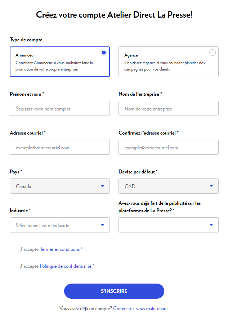Open the Devise par défaut dropdown
The width and height of the screenshot is (228, 321).
[168, 186]
